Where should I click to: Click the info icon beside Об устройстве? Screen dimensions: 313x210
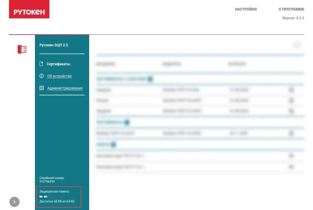pos(42,76)
